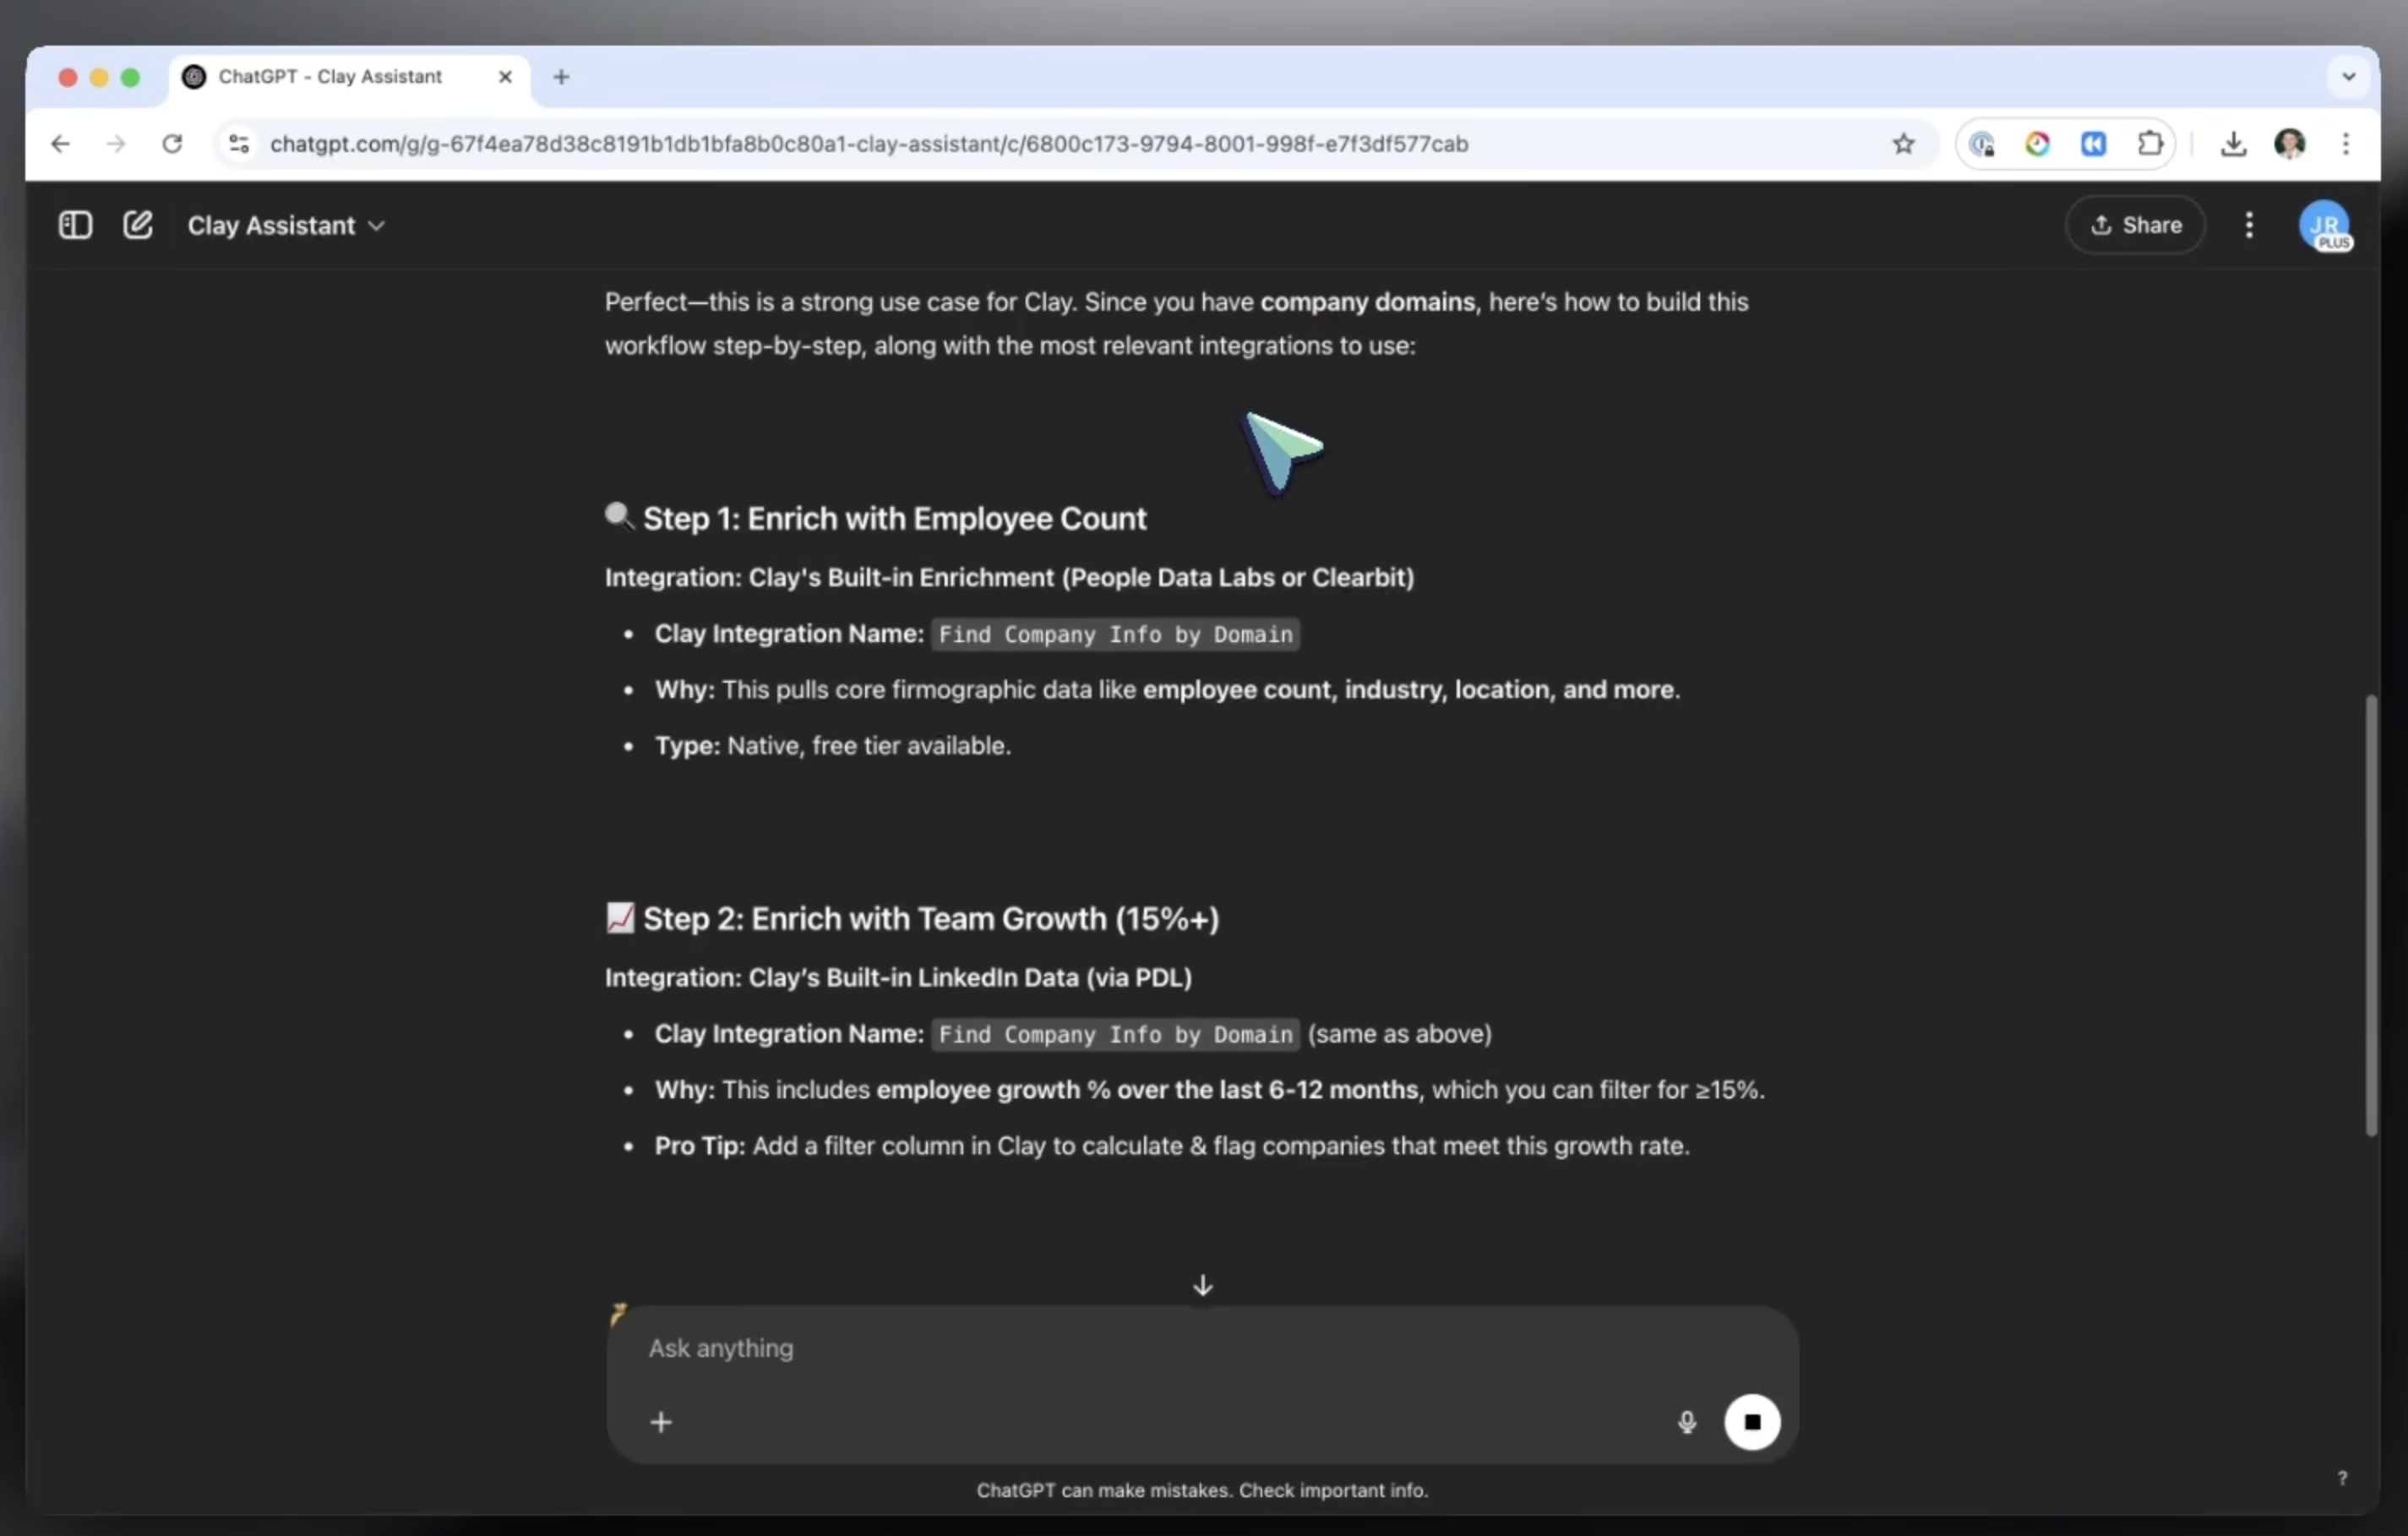The image size is (2408, 1536).
Task: Open the JR Plus profile avatar
Action: coord(2325,226)
